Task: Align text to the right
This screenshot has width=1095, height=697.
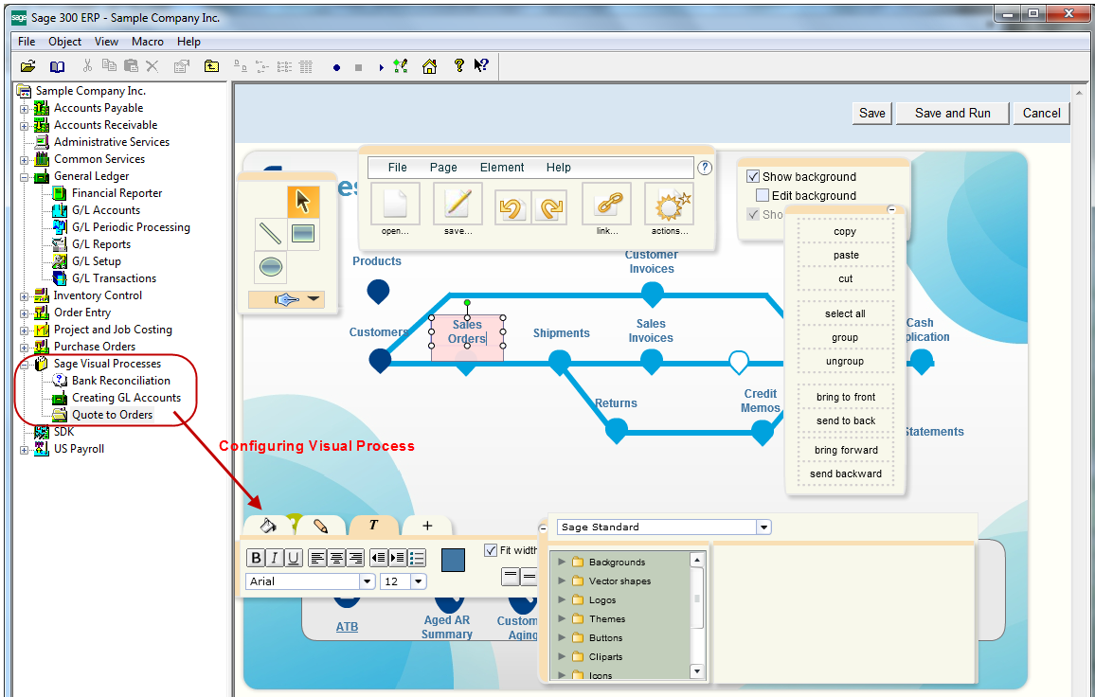Action: [355, 558]
